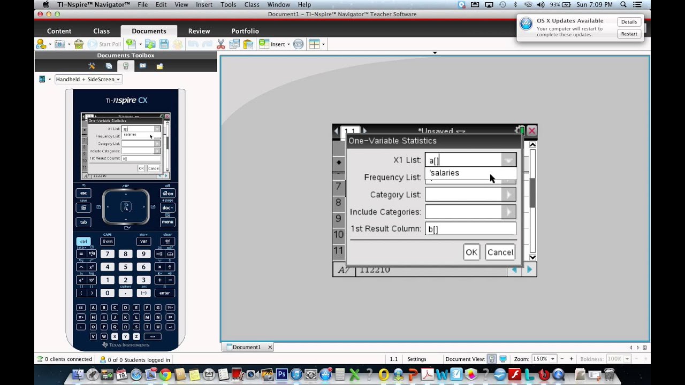Click Restart in OS X Updates notification
Image resolution: width=685 pixels, height=385 pixels.
629,34
